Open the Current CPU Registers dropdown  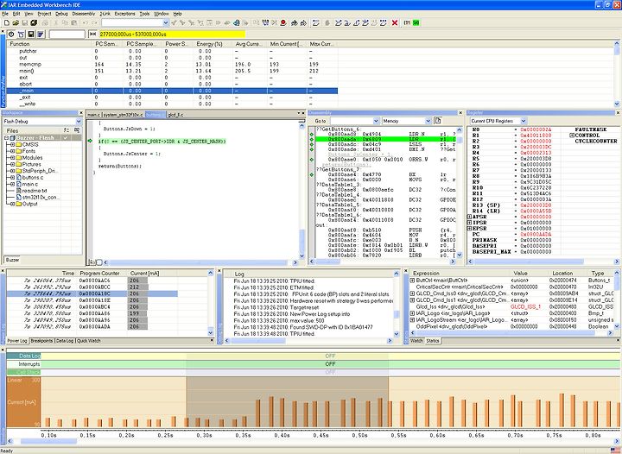coord(524,121)
